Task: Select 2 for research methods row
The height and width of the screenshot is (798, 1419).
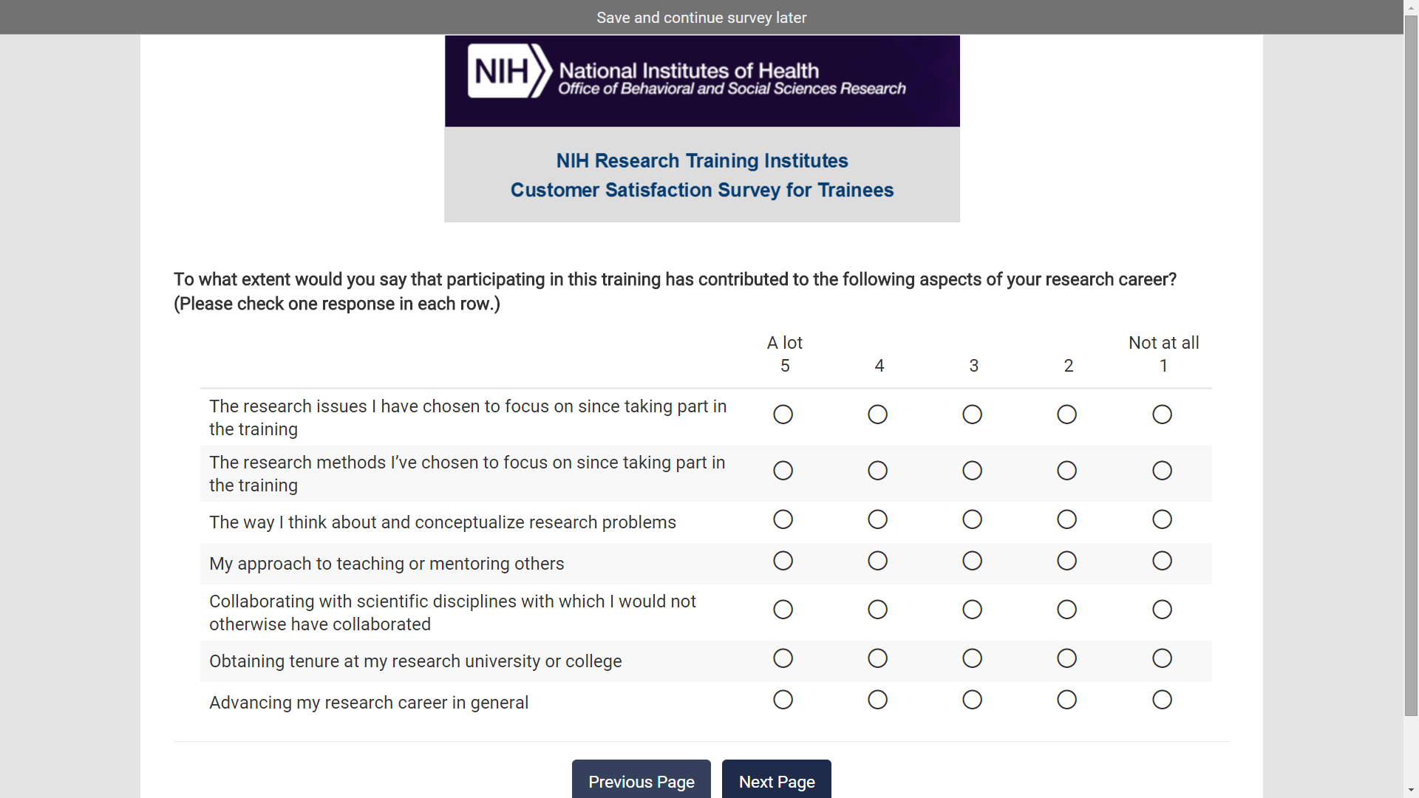Action: click(1066, 471)
